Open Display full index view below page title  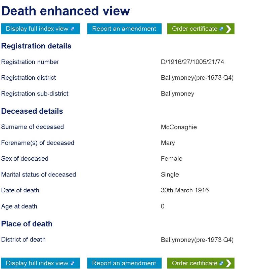(38, 29)
